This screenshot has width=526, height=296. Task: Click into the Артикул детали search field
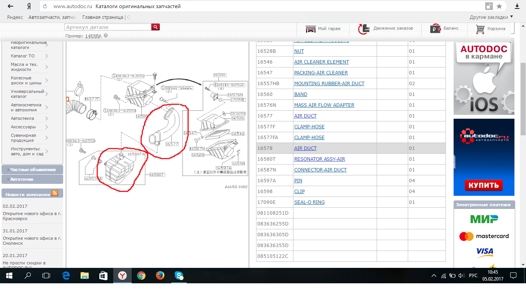(x=108, y=27)
